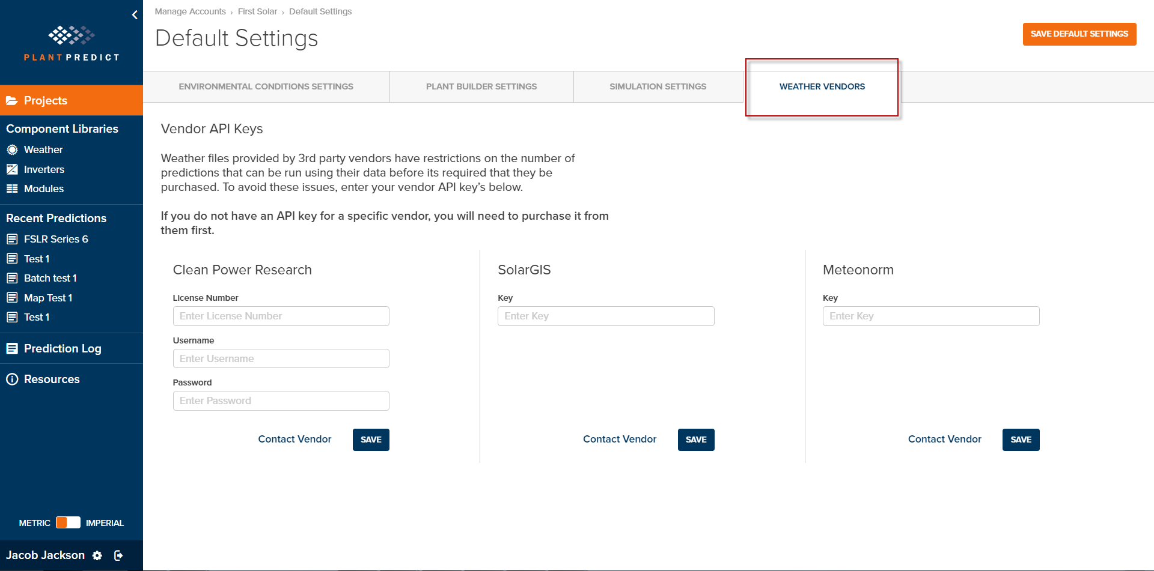Open Contact Vendor link for Meteonorm
The image size is (1154, 571).
pyautogui.click(x=944, y=439)
